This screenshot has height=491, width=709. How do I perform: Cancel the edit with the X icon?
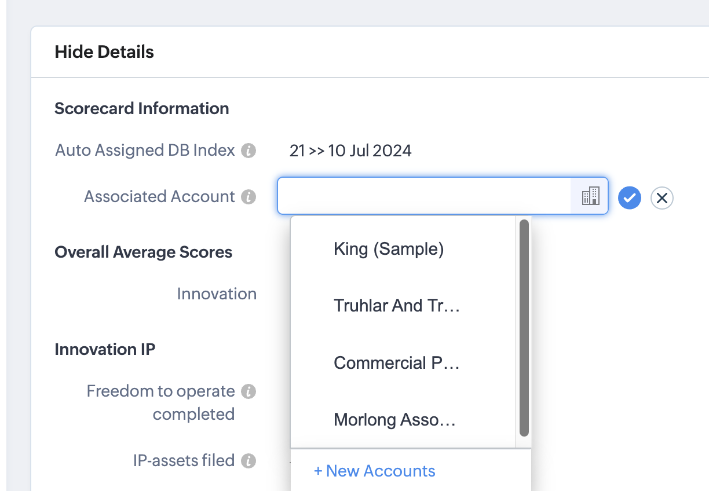(662, 198)
